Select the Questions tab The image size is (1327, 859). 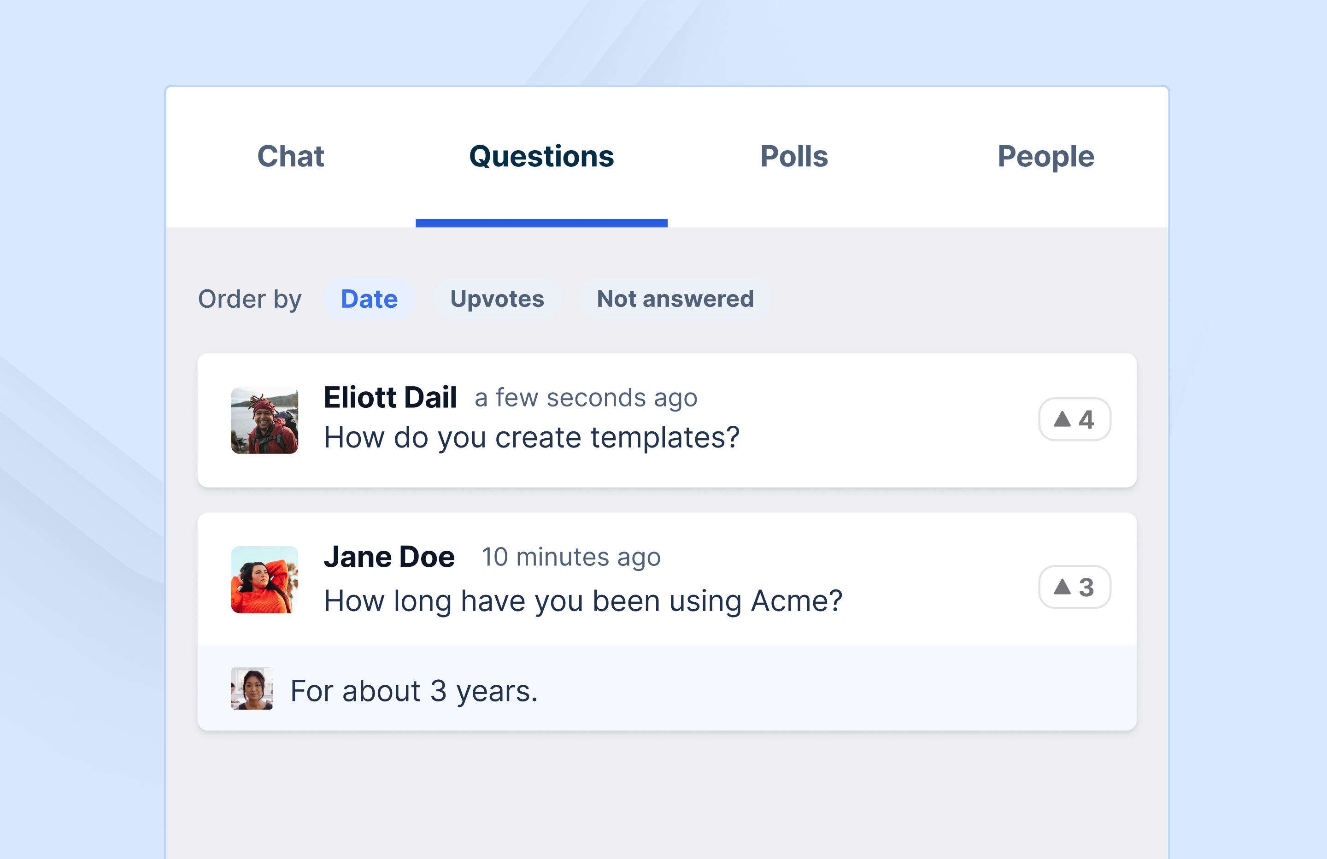click(541, 156)
